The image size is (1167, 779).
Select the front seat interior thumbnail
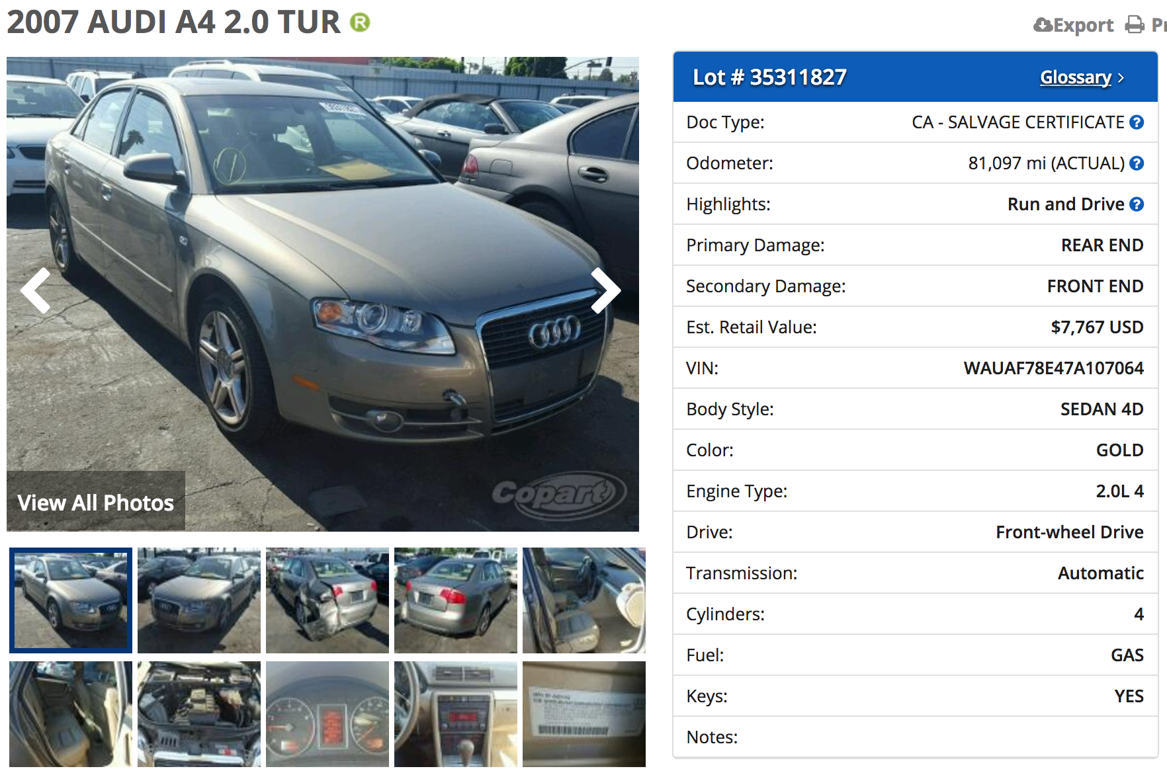tap(584, 600)
